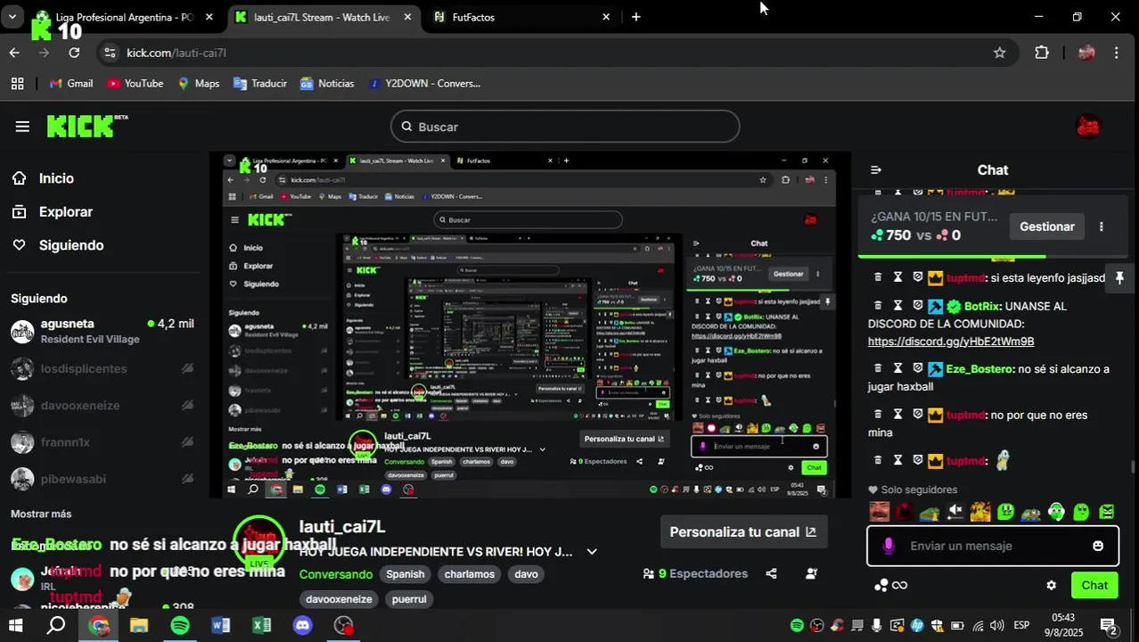1139x642 pixels.
Task: Open Windows notification center icon
Action: (1109, 626)
